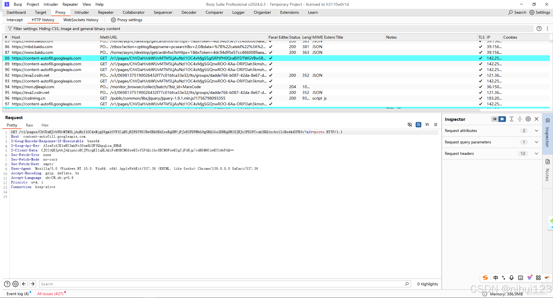Sort history by Host column
This screenshot has width=553, height=298.
click(54, 37)
